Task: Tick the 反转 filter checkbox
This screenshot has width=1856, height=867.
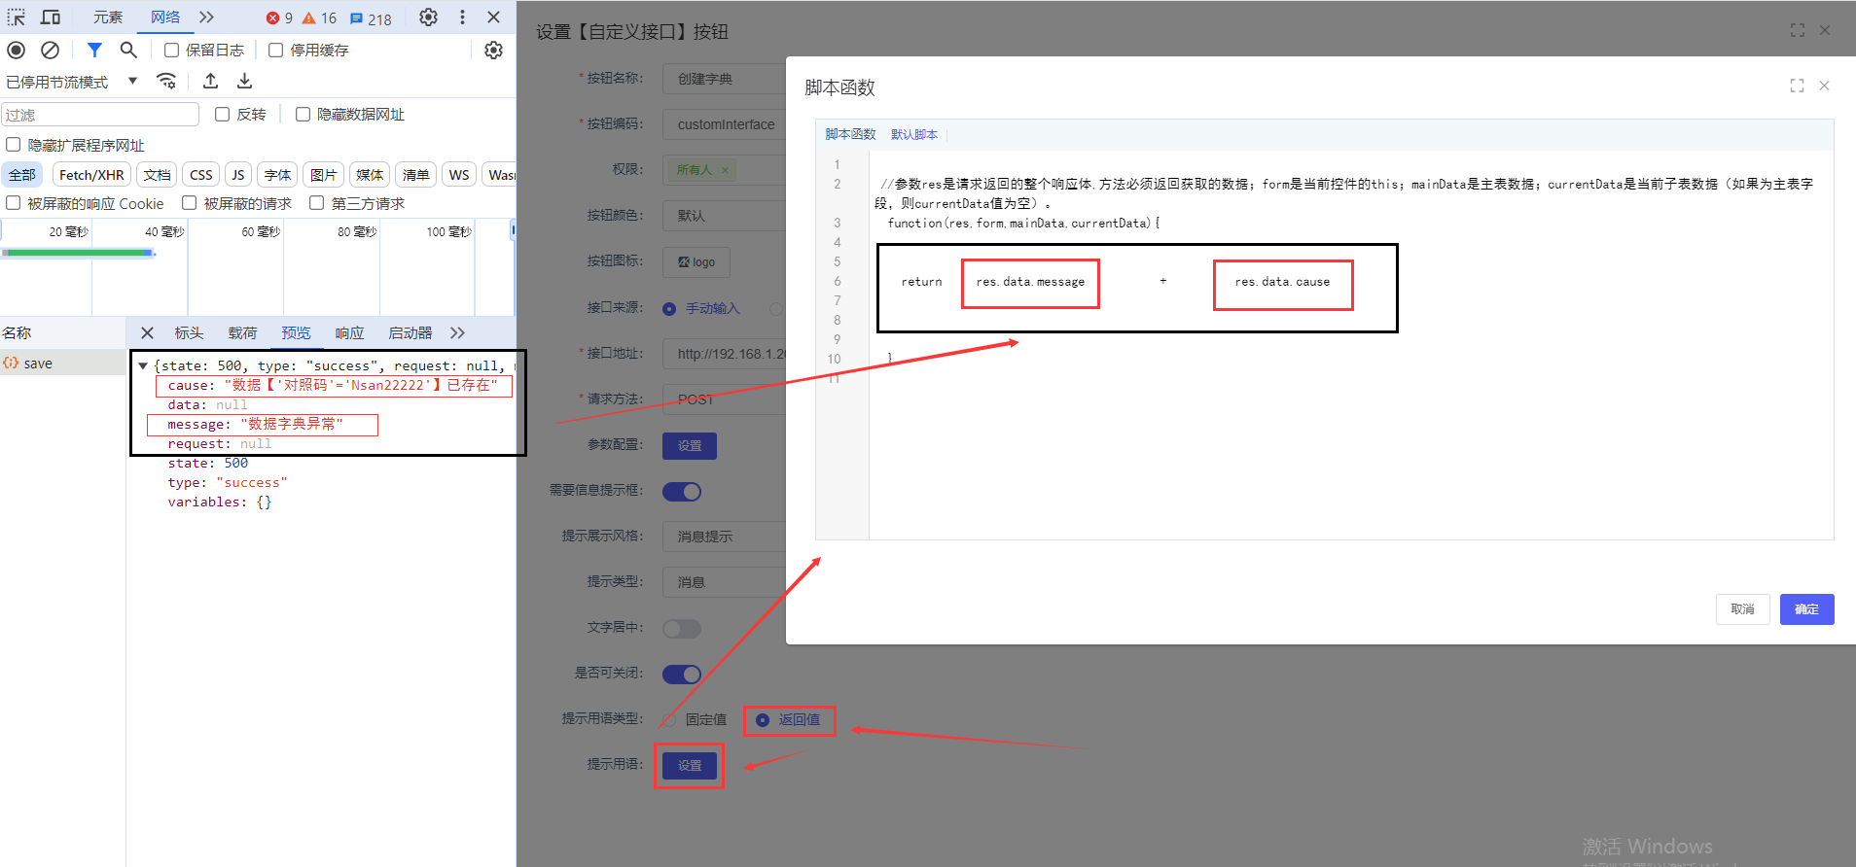Action: 222,115
